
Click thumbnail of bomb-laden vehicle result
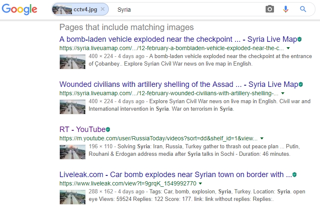coord(72,62)
